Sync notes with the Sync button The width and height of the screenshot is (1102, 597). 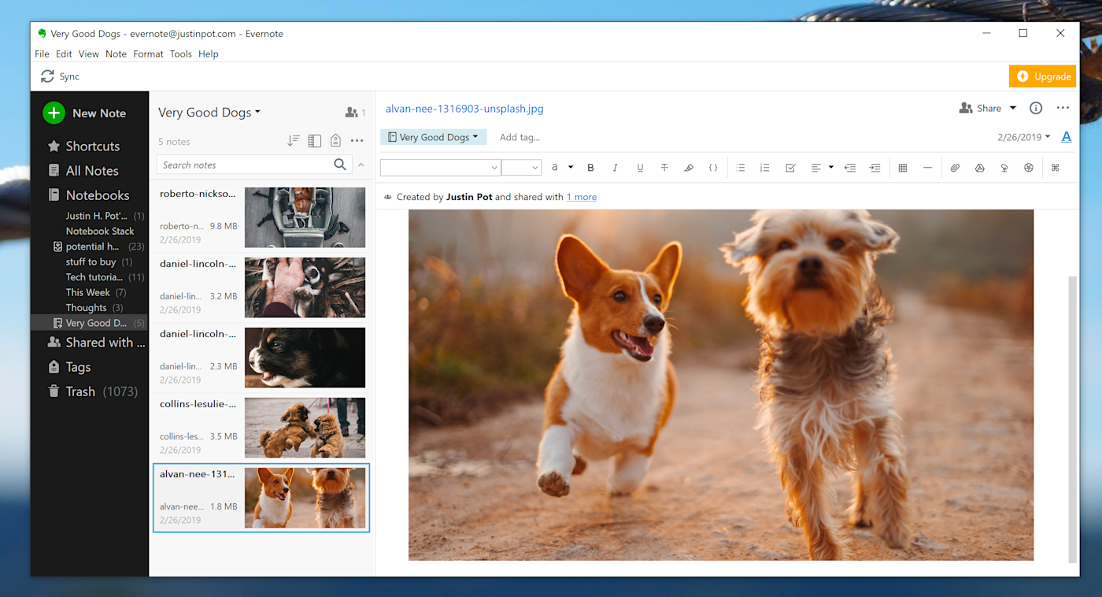click(x=61, y=76)
